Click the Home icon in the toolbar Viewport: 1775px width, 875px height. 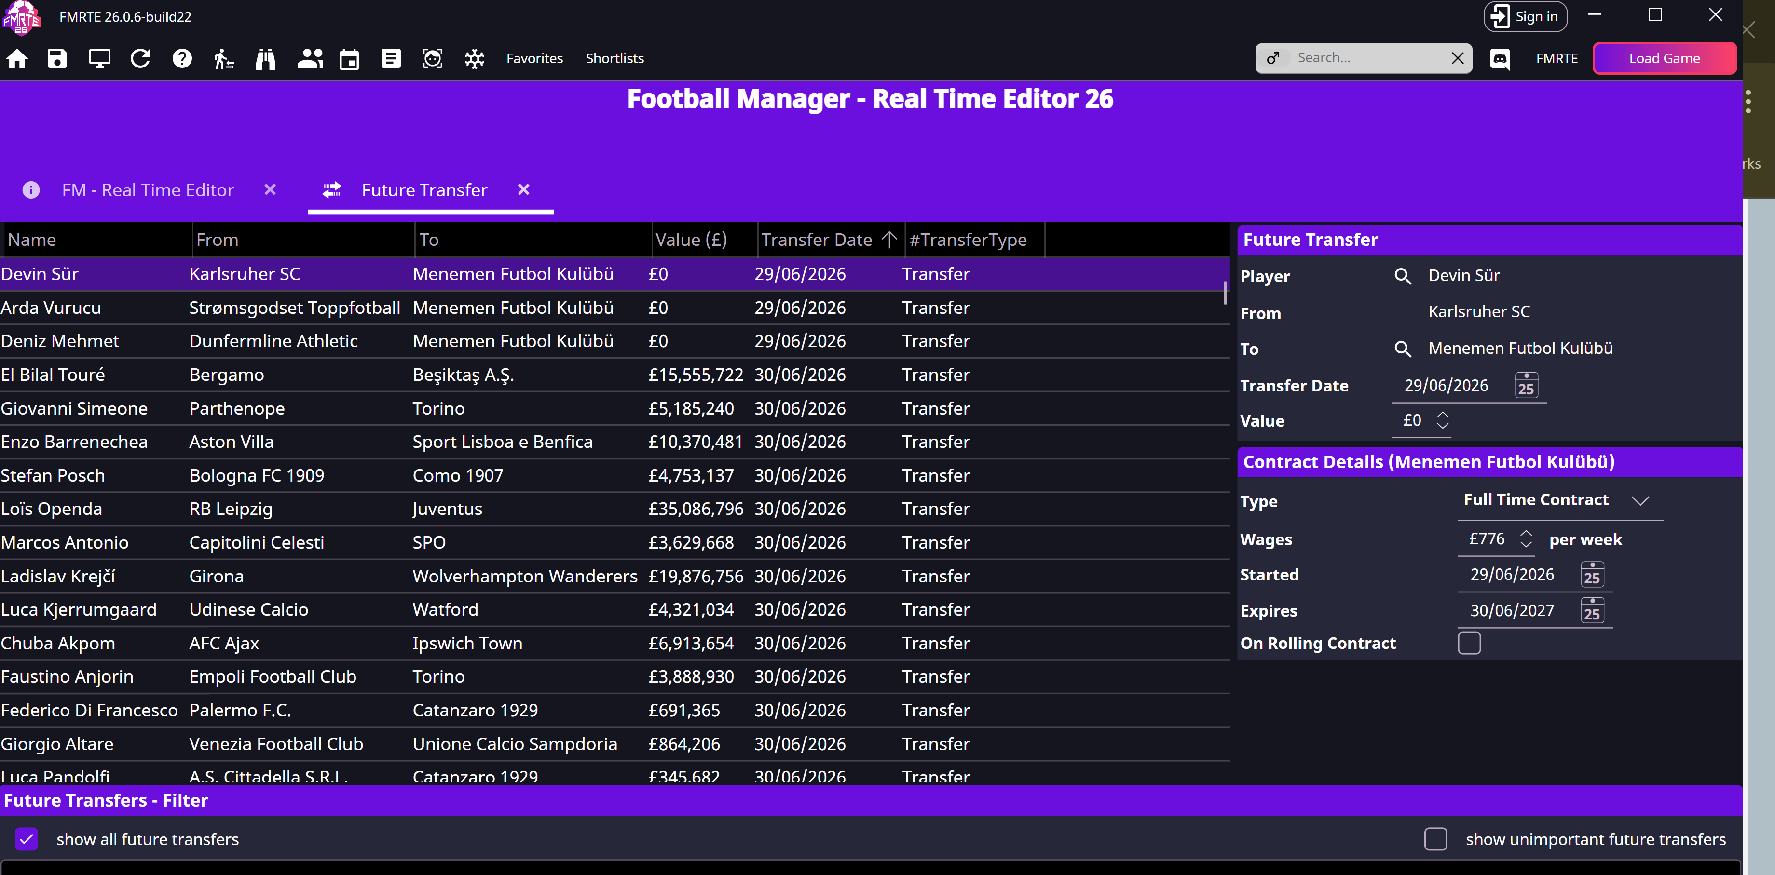[17, 58]
